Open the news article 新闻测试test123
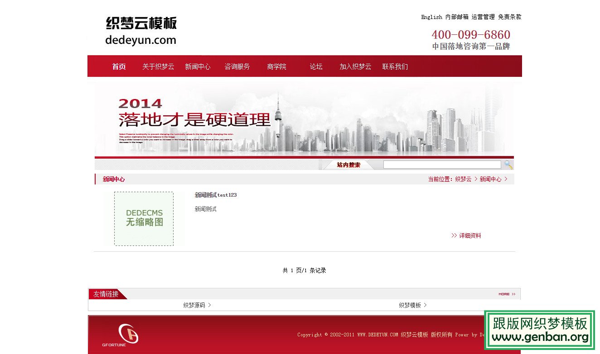The height and width of the screenshot is (354, 600). point(215,195)
